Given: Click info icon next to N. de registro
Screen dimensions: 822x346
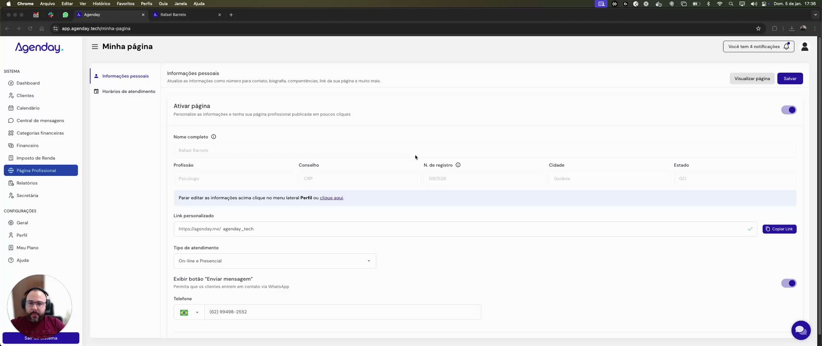Looking at the screenshot, I should tap(458, 165).
